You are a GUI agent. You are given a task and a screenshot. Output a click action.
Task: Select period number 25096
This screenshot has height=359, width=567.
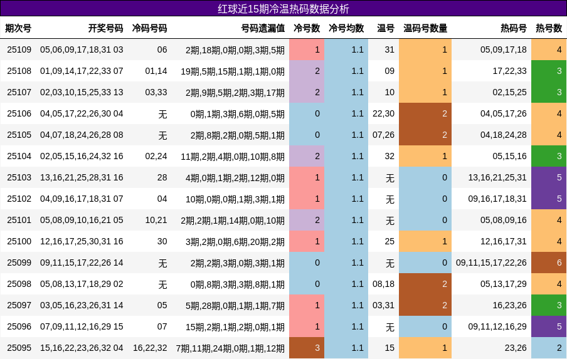coord(19,326)
